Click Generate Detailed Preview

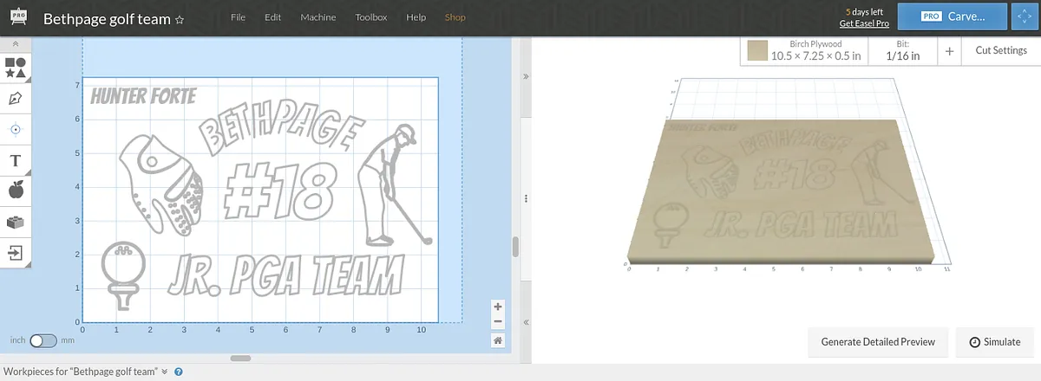(878, 342)
